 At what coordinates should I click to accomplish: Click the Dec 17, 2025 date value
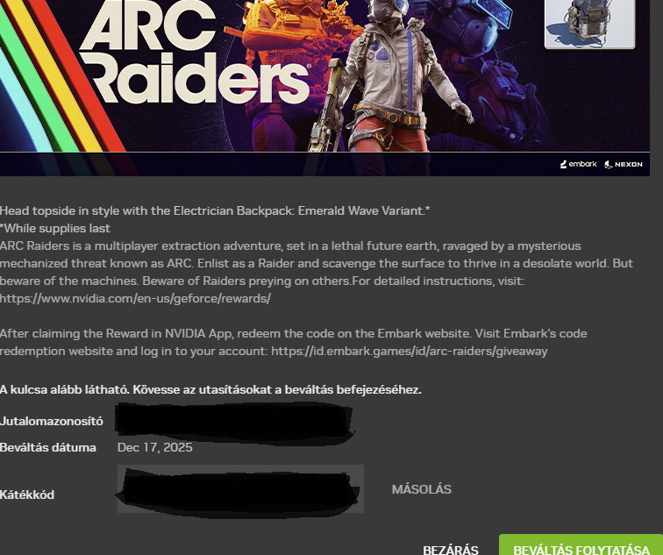[x=154, y=447]
